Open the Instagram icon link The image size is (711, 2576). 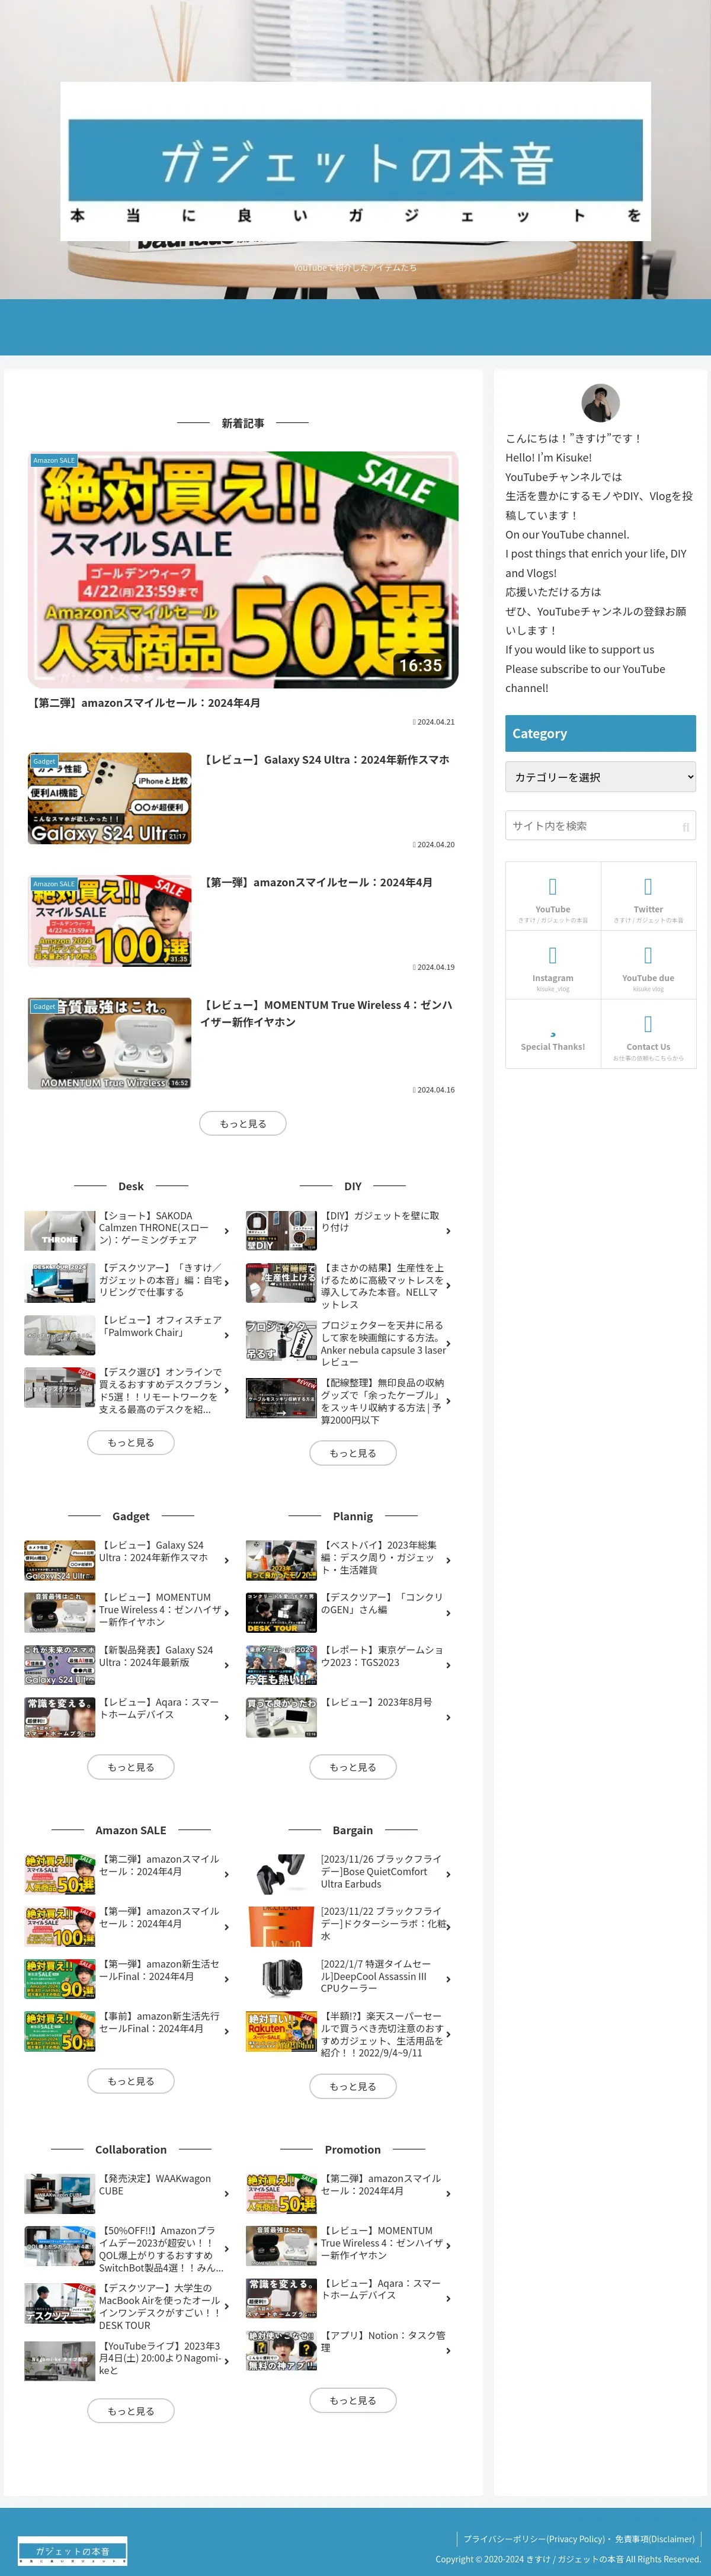pyautogui.click(x=553, y=955)
